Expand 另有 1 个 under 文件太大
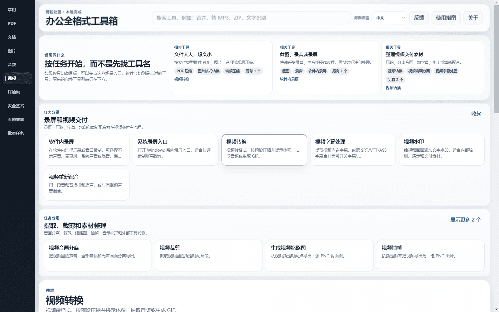Viewport: 499px width, 312px height. 253,71
